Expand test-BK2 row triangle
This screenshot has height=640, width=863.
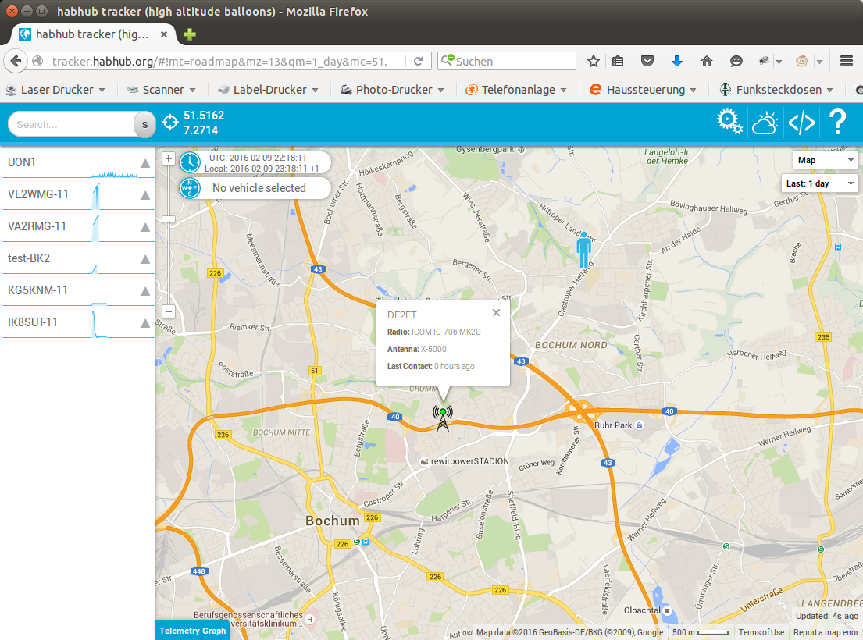tap(145, 258)
